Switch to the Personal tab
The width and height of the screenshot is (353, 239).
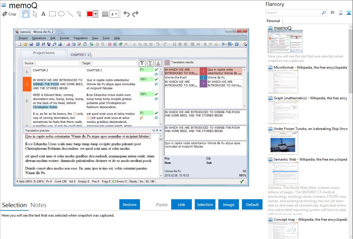tap(273, 21)
